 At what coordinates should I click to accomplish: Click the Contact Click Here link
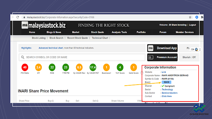pyautogui.click(x=167, y=96)
